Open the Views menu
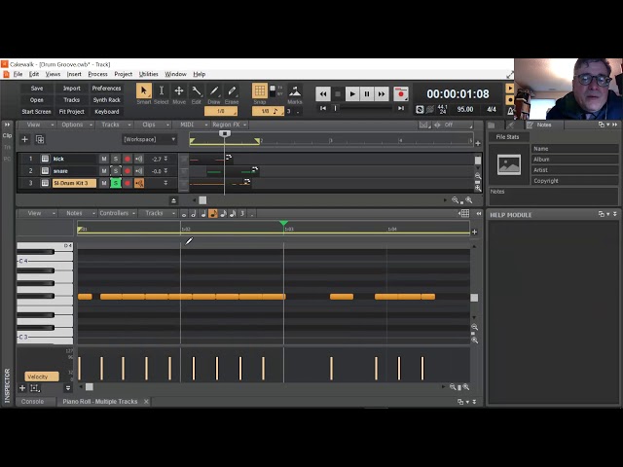The image size is (623, 467). coord(53,74)
